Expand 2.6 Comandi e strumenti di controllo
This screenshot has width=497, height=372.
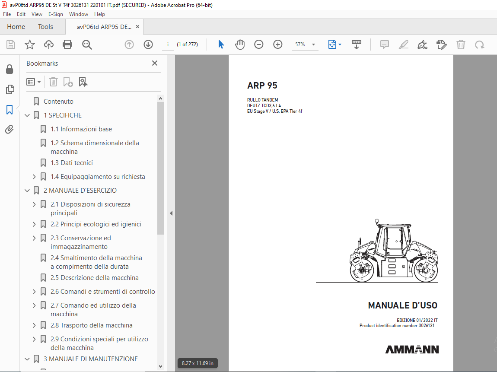click(x=34, y=292)
